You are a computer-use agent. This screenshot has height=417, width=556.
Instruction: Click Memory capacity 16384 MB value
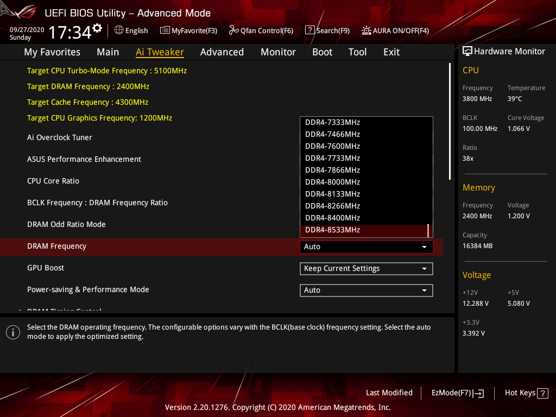tap(478, 246)
